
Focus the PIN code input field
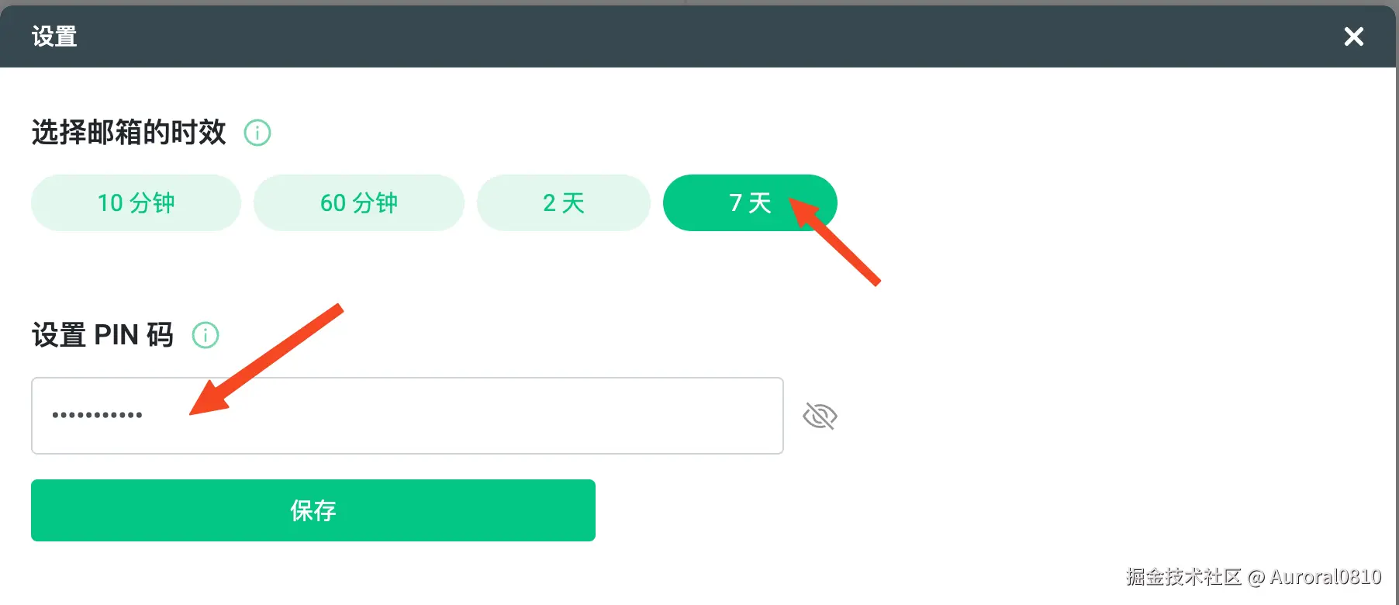coord(407,416)
